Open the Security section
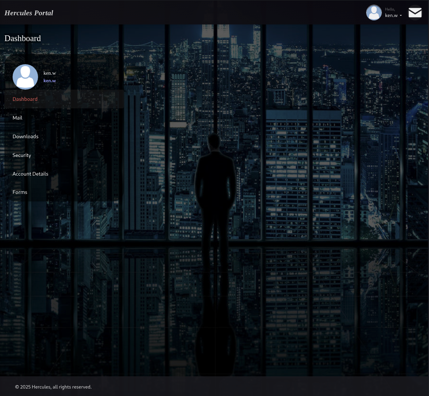This screenshot has width=429, height=396. pyautogui.click(x=22, y=155)
